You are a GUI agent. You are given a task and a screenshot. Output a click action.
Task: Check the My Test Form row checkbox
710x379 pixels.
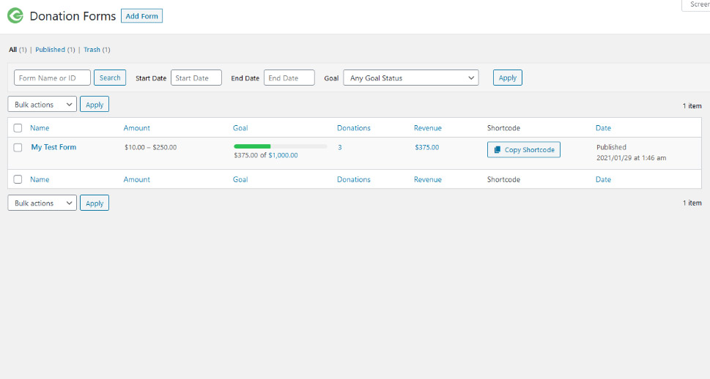18,148
